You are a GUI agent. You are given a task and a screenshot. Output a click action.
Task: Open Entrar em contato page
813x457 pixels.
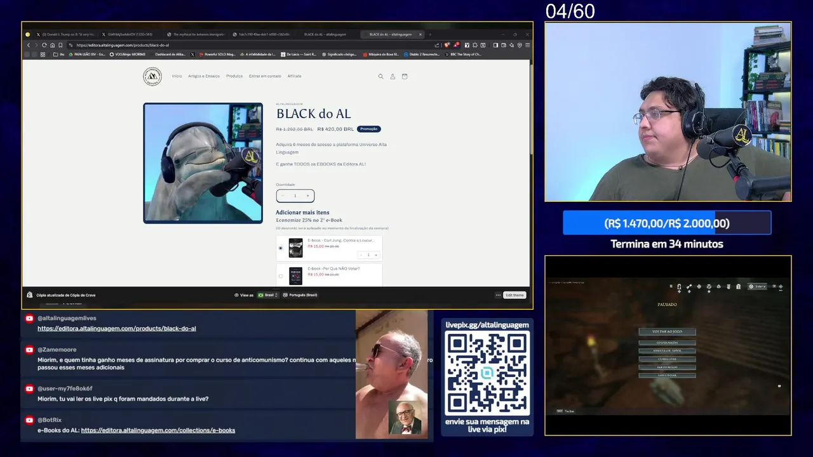click(x=265, y=76)
